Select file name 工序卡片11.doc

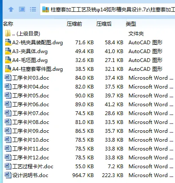tap(30, 149)
